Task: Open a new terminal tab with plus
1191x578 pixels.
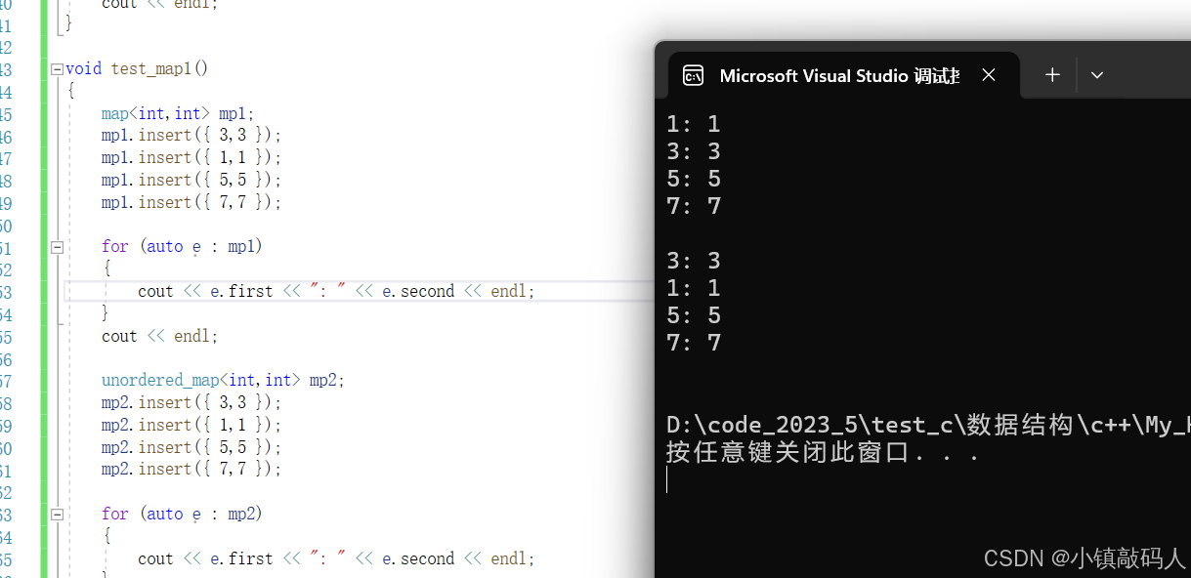Action: coord(1052,75)
